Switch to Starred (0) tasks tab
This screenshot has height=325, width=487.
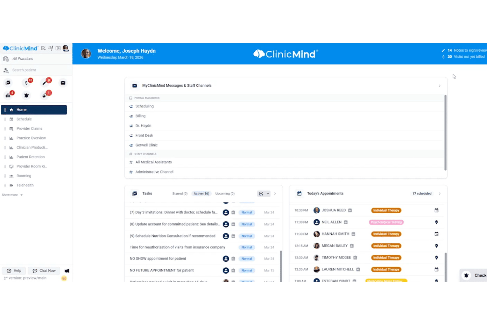[180, 194]
